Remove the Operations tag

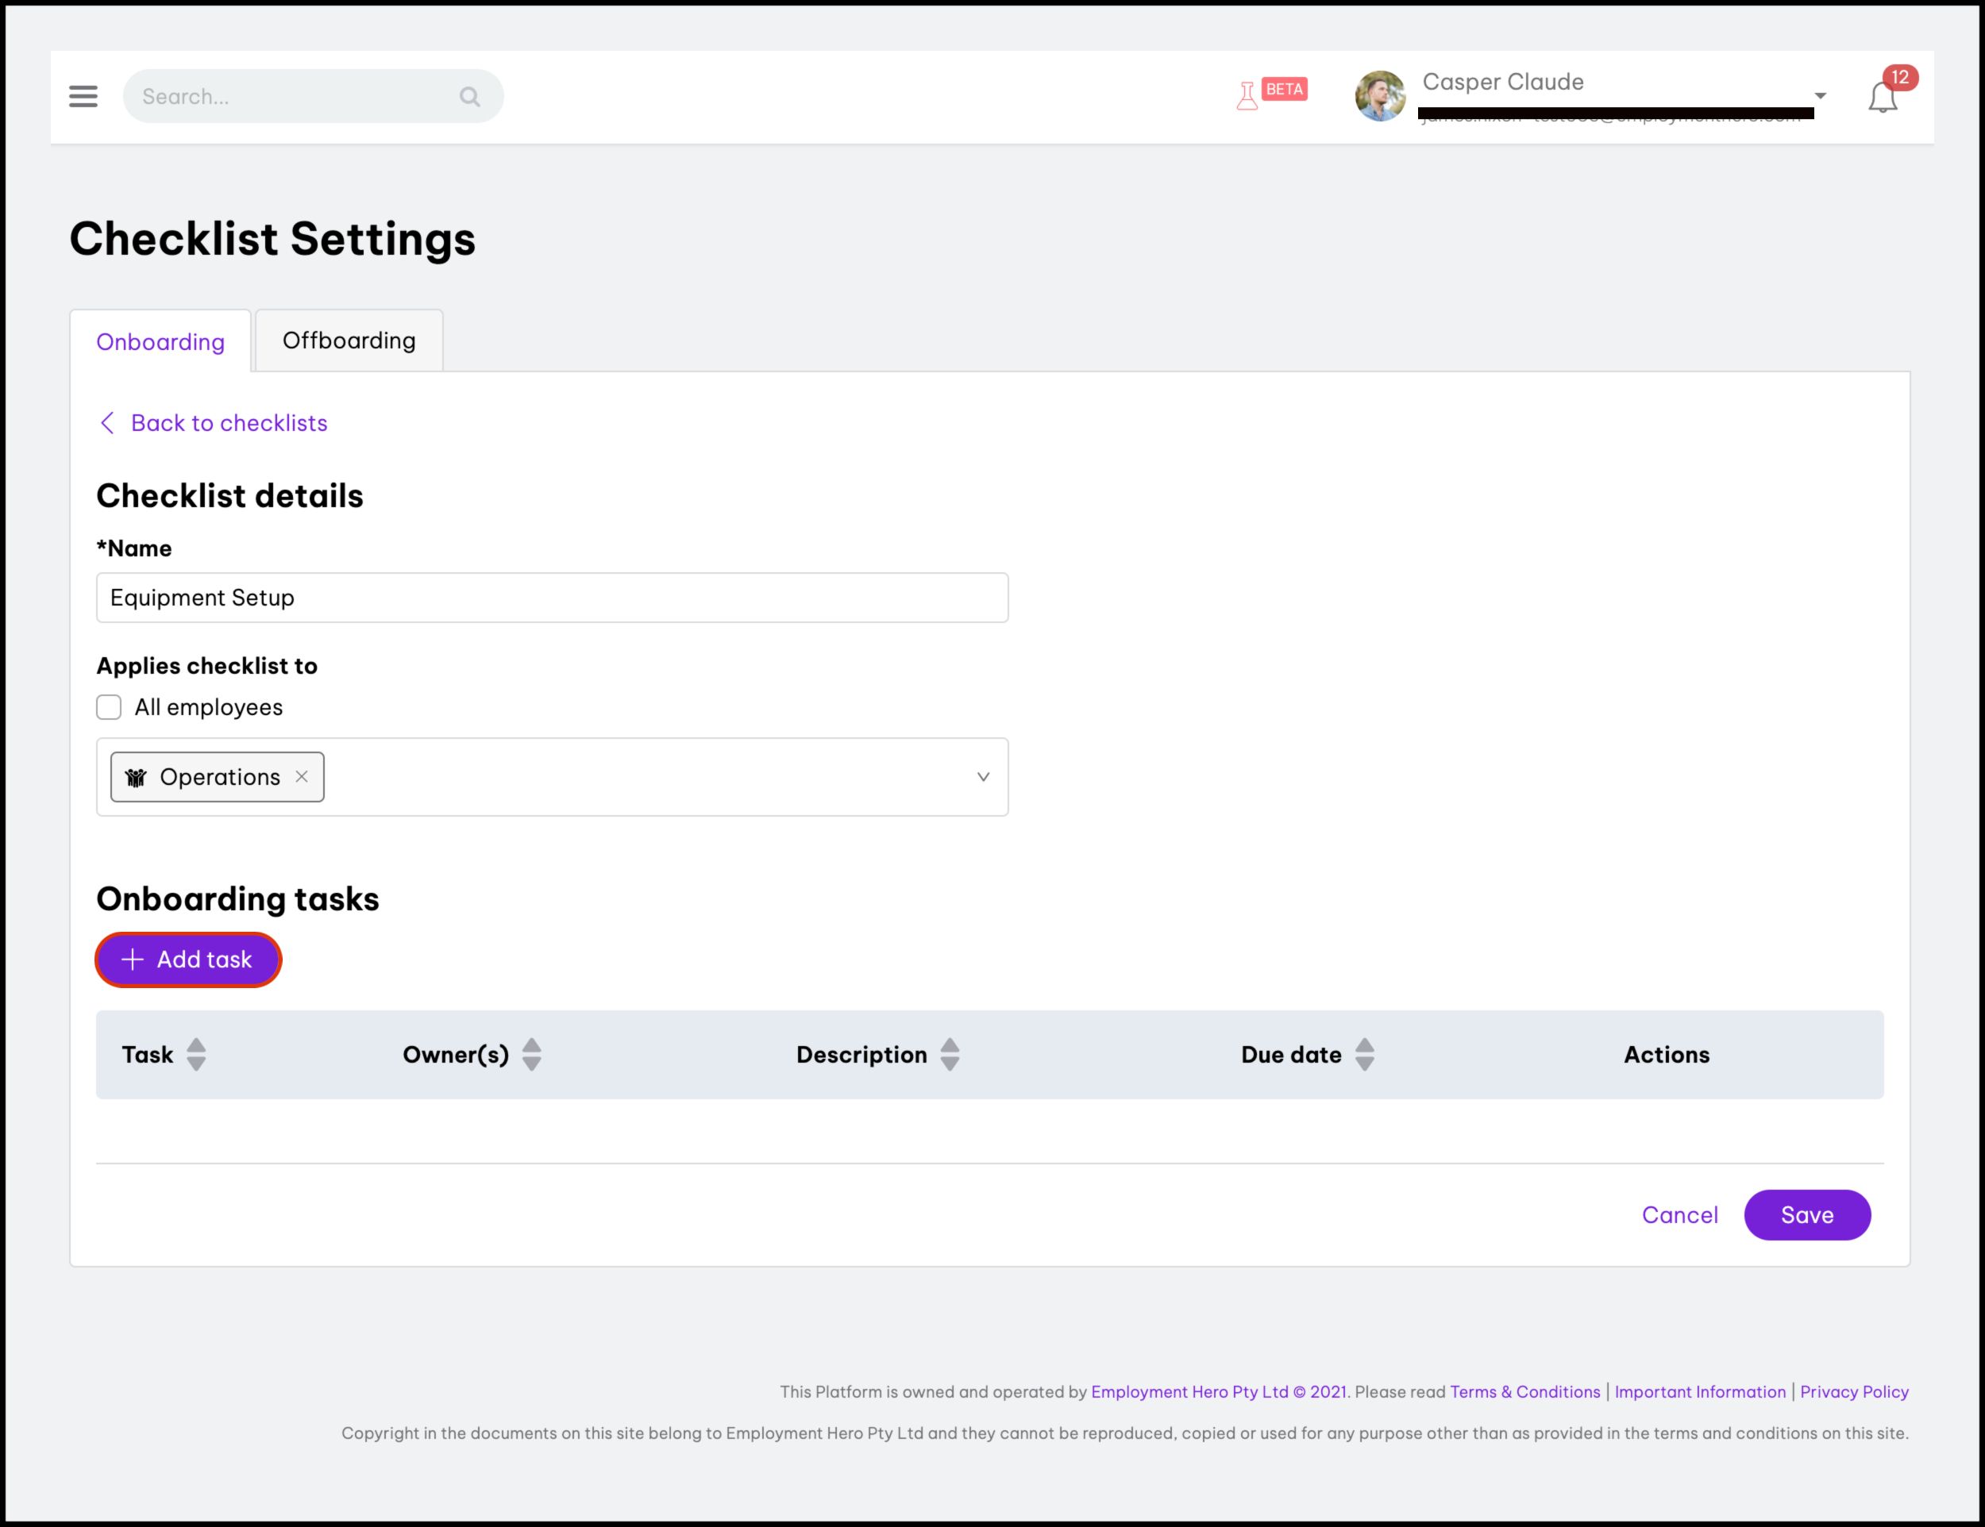point(302,777)
